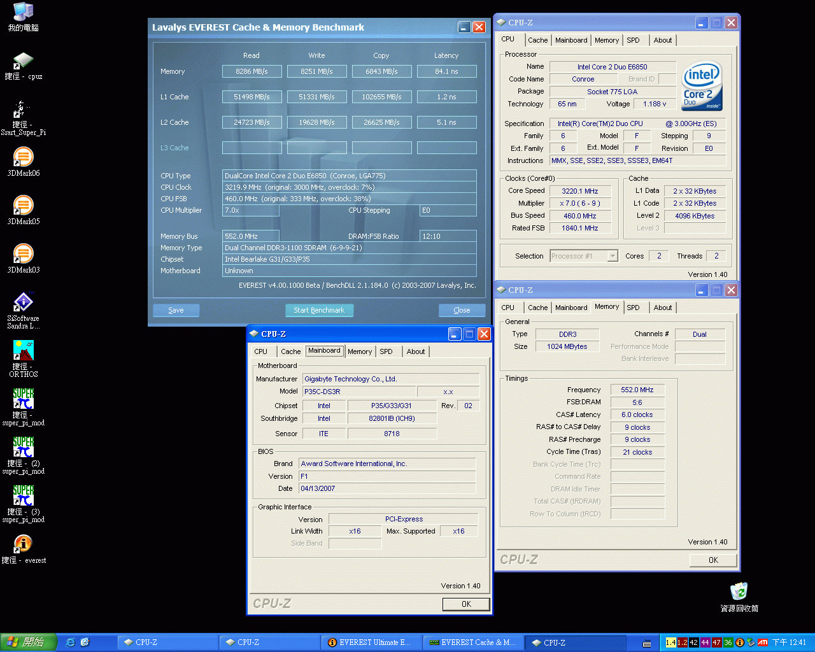The height and width of the screenshot is (652, 815).
Task: Select the SiSoftware Sandra desktop icon
Action: click(x=24, y=311)
